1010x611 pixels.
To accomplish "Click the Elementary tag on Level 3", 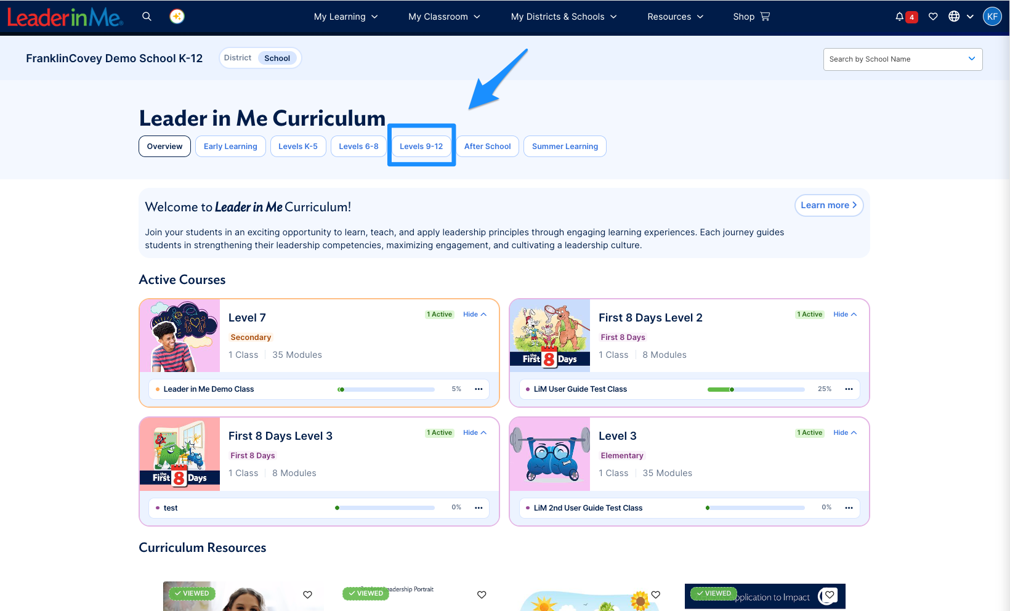I will 622,456.
